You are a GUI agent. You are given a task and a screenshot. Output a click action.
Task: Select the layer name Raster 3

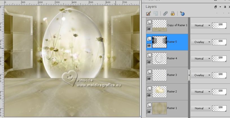point(172,75)
